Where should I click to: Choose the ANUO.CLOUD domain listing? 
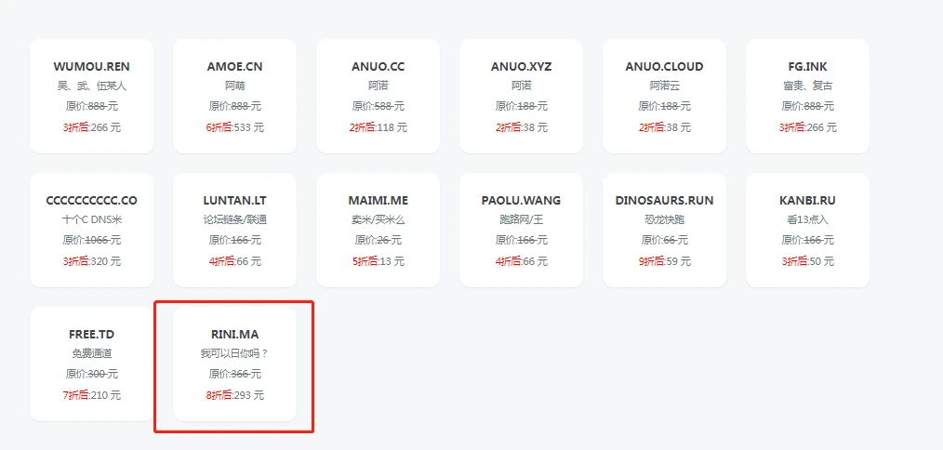click(664, 96)
